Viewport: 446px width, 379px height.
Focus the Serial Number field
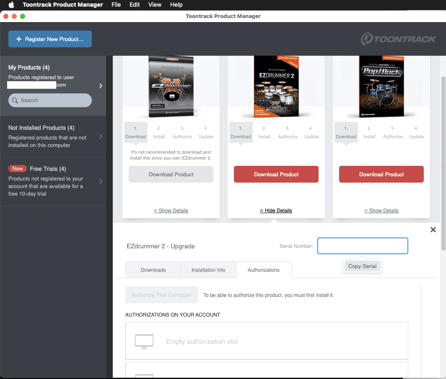[363, 246]
